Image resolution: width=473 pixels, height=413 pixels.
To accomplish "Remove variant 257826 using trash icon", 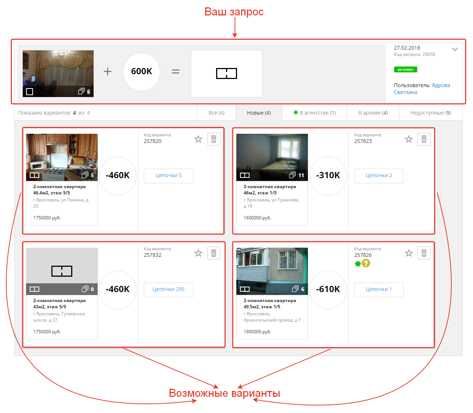I will [424, 253].
